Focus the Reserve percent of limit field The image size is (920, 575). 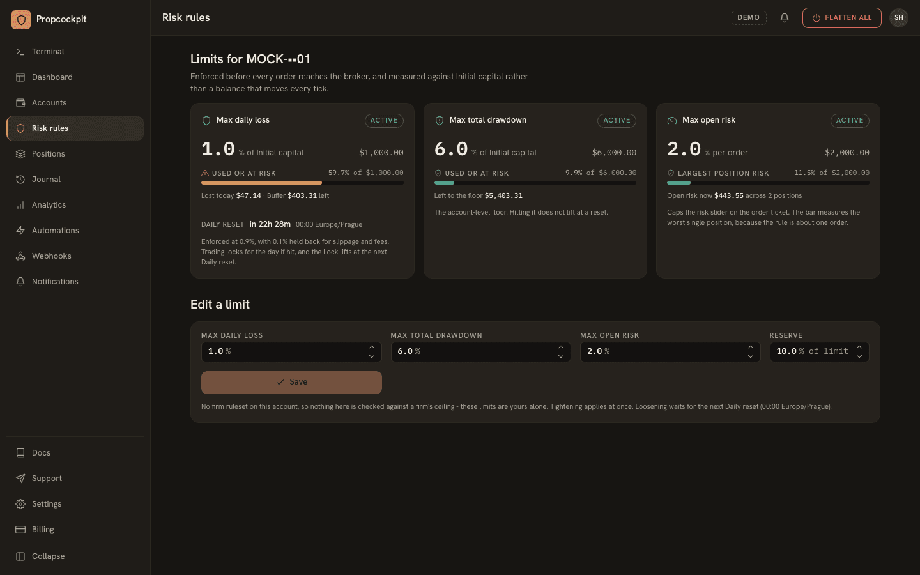819,352
